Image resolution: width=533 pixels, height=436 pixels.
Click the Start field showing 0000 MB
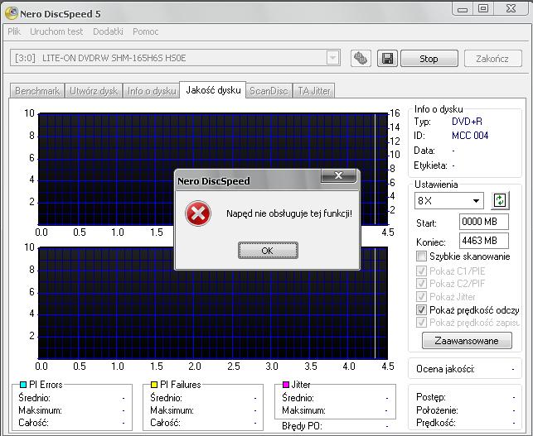tap(484, 222)
